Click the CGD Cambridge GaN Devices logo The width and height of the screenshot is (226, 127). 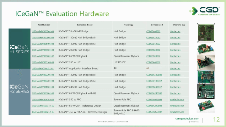pyautogui.click(x=205, y=11)
